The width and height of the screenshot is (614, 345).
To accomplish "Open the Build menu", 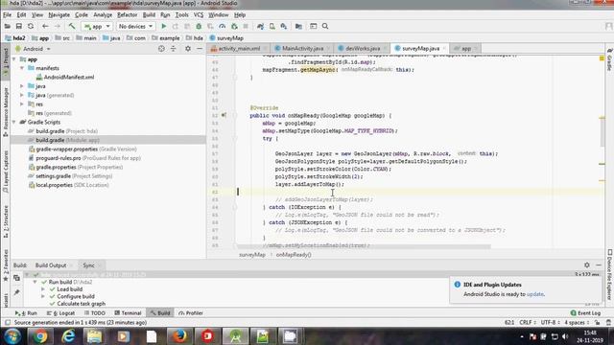I will coord(149,15).
